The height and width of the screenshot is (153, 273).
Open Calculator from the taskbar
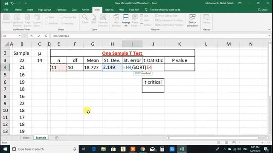(162, 149)
